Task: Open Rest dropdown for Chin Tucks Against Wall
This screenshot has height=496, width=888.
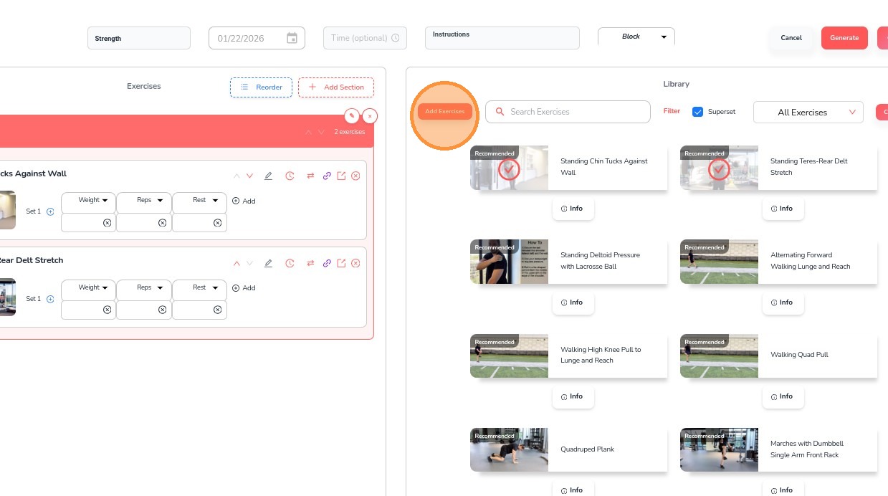Action: (x=199, y=201)
